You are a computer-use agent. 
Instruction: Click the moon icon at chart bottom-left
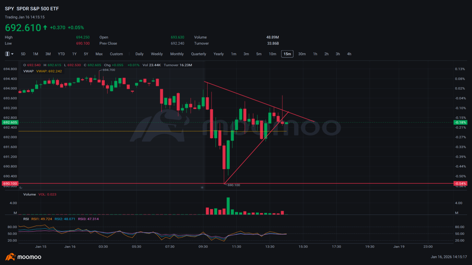pyautogui.click(x=21, y=187)
